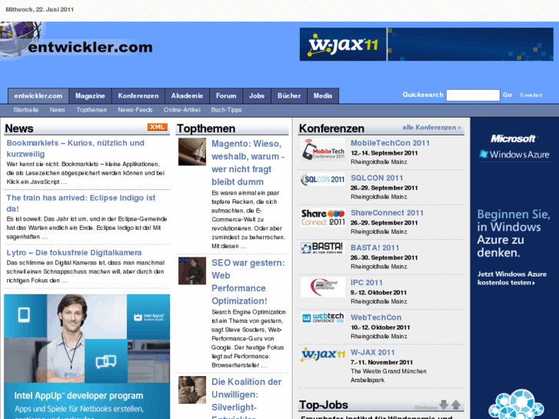Open the Bookmarklets news headline

click(75, 148)
